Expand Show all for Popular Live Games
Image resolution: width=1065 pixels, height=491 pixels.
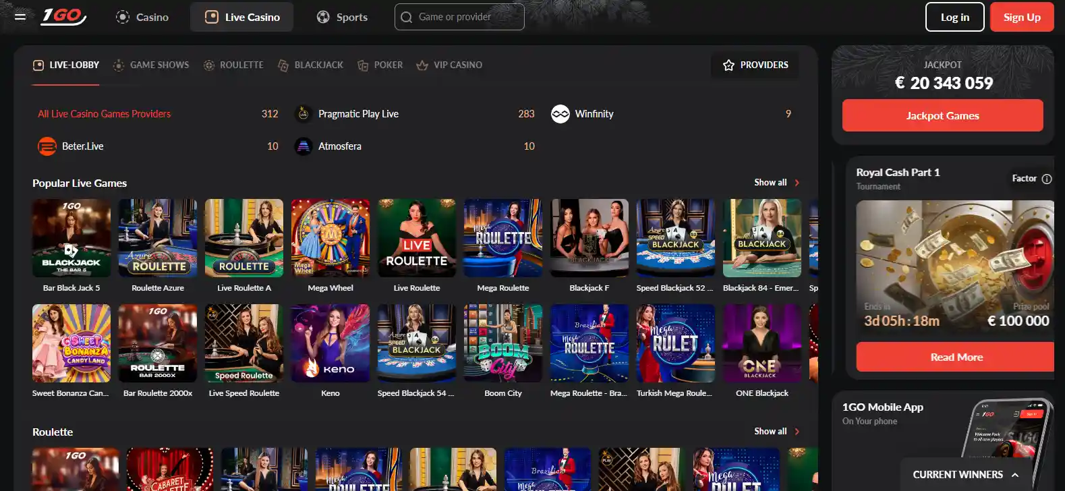point(777,183)
